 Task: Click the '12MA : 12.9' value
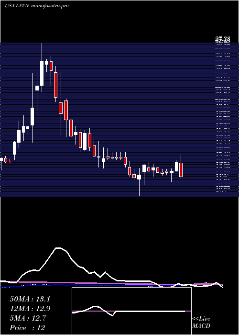pos(30,309)
